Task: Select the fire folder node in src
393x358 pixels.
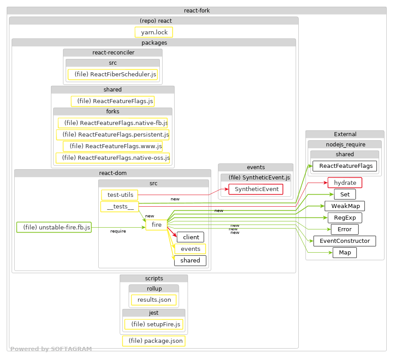Action: coord(156,225)
